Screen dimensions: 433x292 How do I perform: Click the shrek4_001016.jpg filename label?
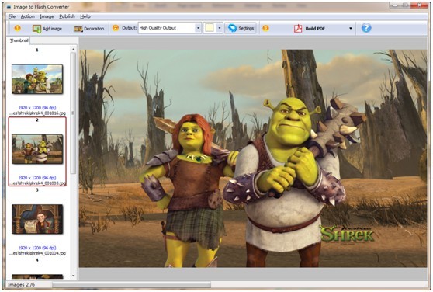37,113
